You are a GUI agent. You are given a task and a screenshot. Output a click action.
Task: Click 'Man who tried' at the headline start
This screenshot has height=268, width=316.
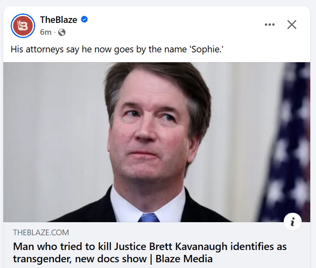coord(43,247)
